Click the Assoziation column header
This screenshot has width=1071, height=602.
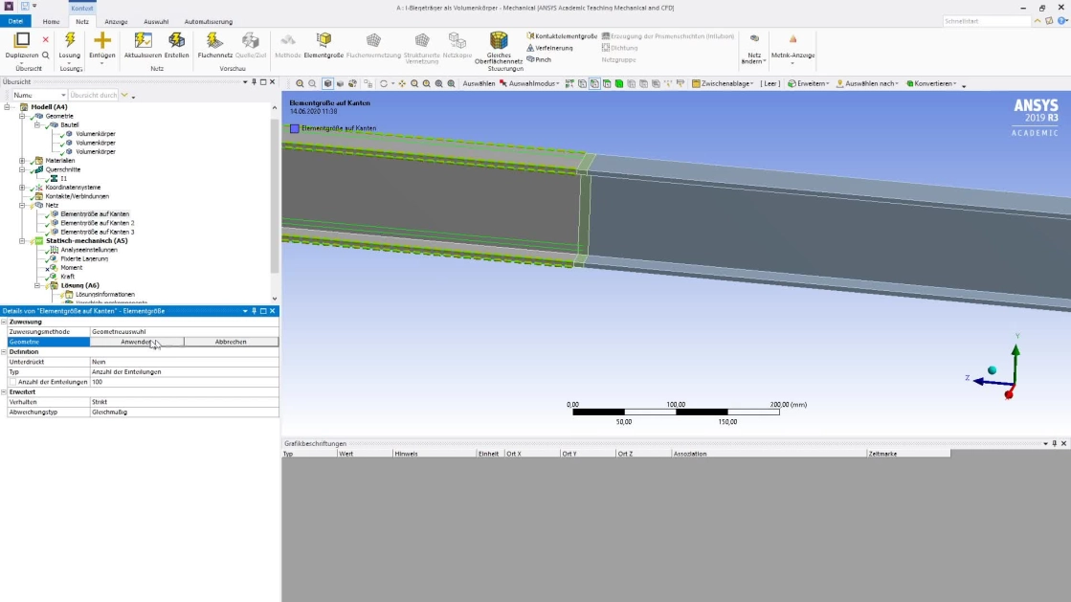(x=770, y=454)
